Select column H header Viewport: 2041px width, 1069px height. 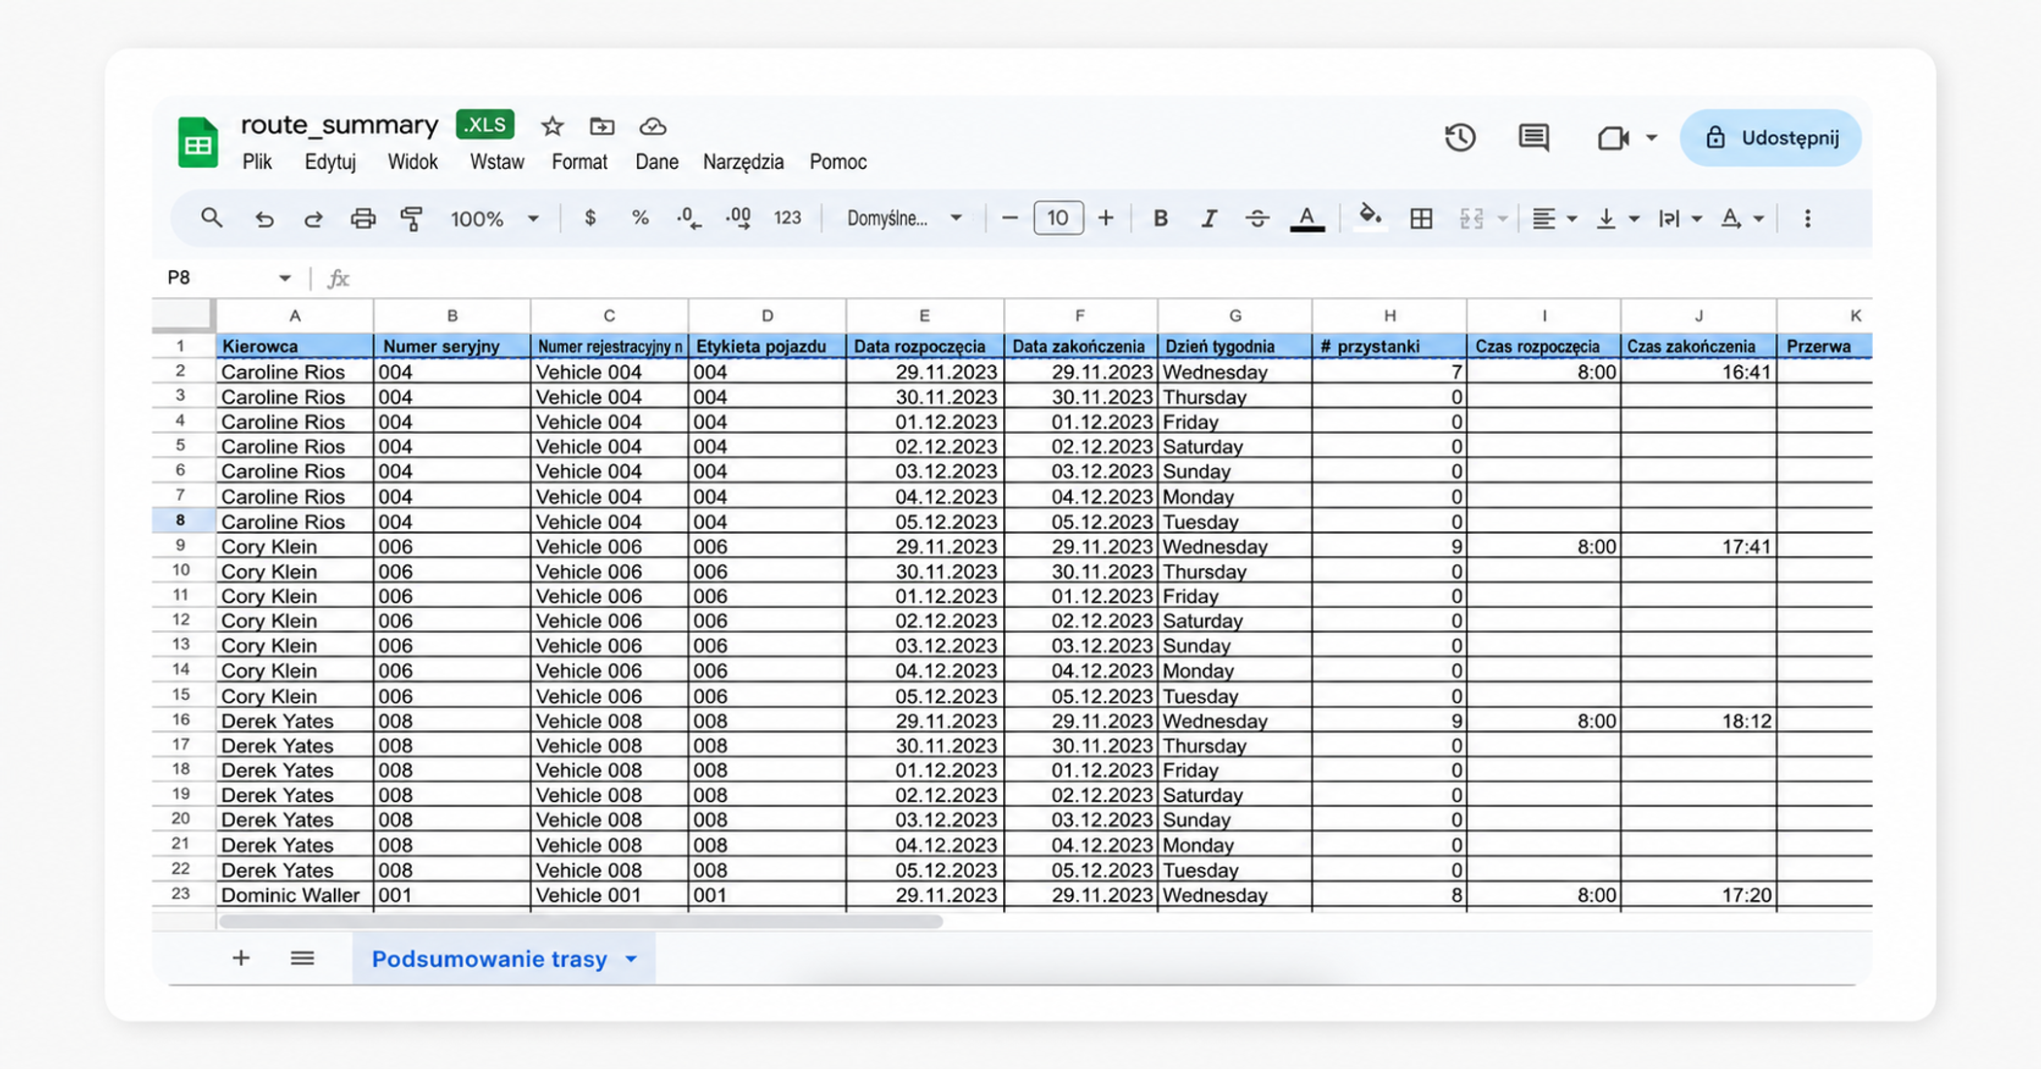coord(1389,316)
